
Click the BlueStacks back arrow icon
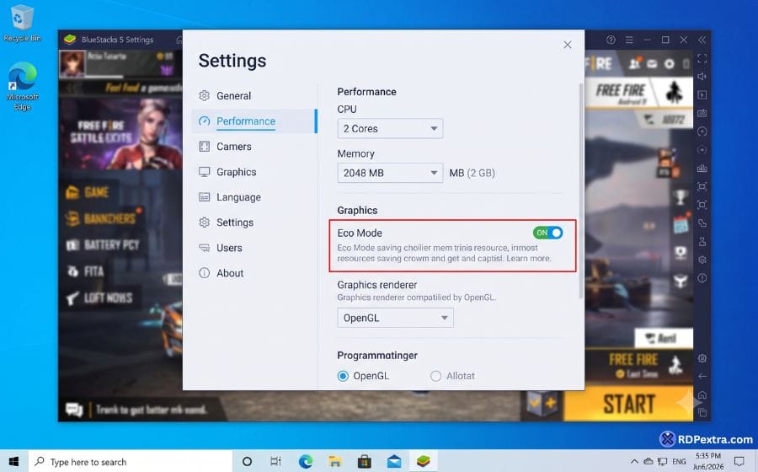pyautogui.click(x=702, y=376)
